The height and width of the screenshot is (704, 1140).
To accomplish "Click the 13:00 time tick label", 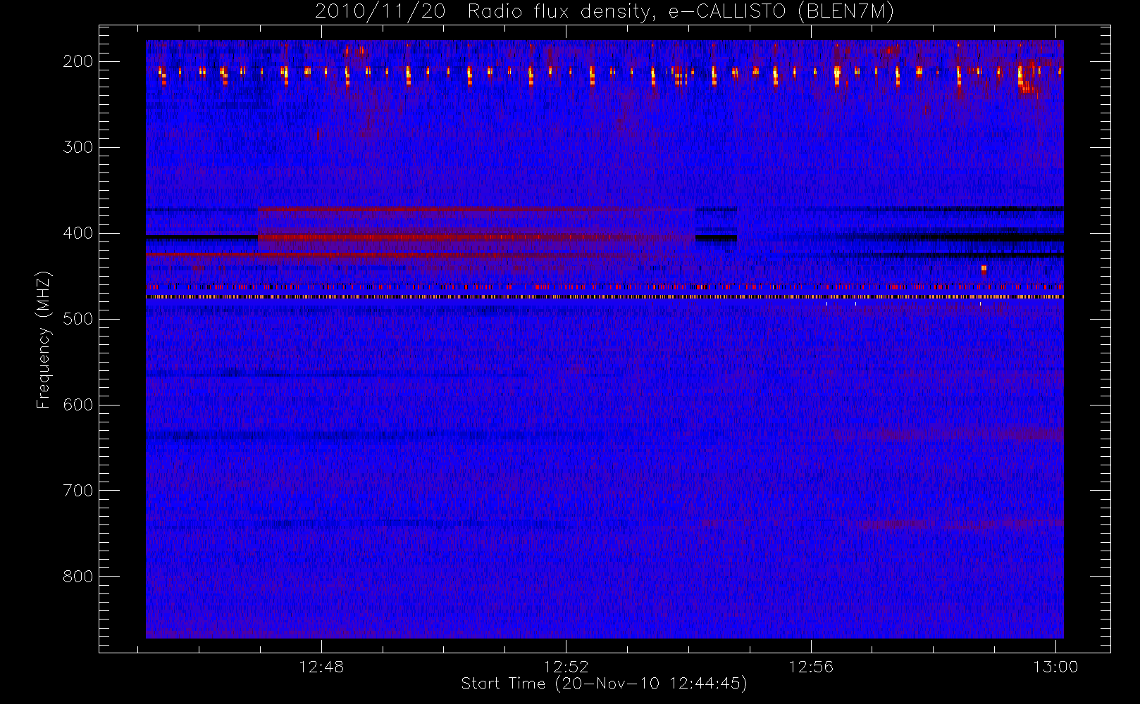I will (x=1055, y=667).
